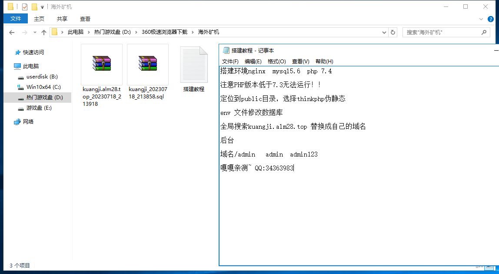Open Notepad's 编辑(E) menu

(x=253, y=61)
